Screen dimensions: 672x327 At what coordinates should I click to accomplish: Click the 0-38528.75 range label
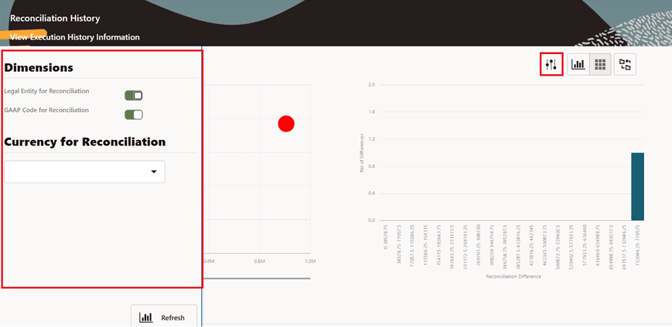click(386, 237)
